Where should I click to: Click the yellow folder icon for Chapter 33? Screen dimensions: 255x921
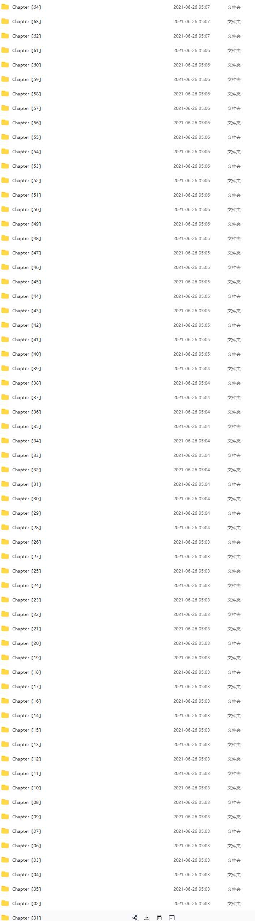point(5,455)
